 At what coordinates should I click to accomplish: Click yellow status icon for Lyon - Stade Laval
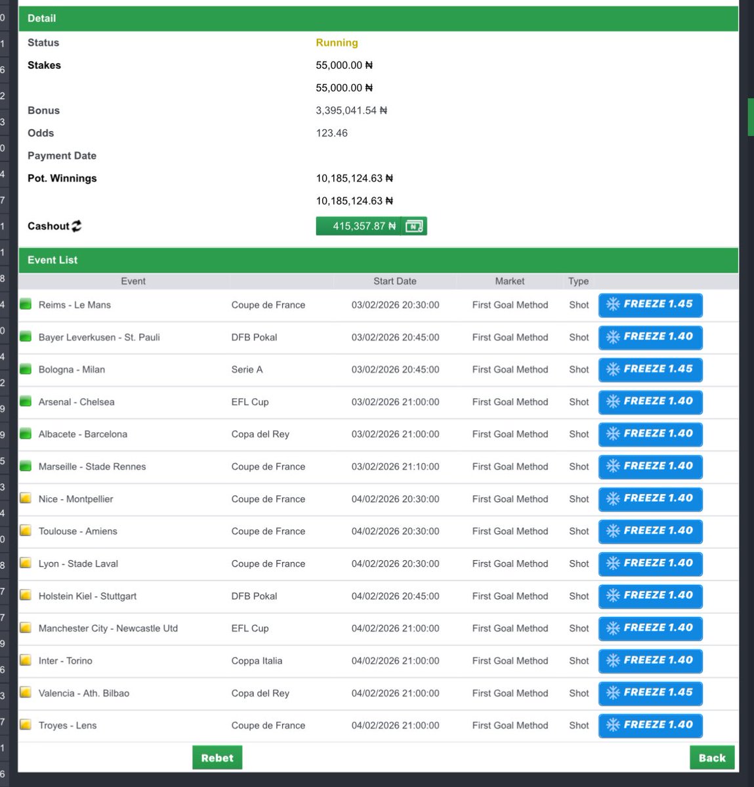[26, 563]
